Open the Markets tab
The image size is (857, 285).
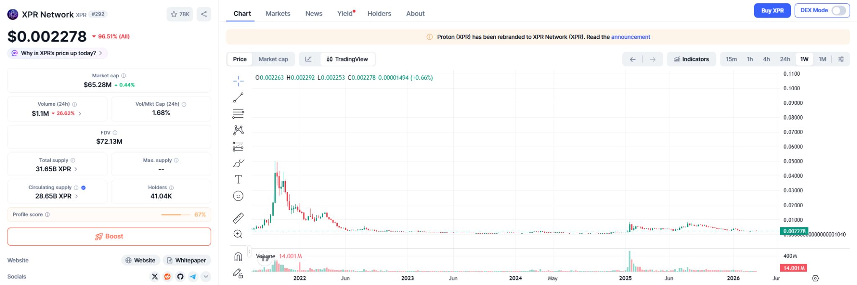point(278,13)
